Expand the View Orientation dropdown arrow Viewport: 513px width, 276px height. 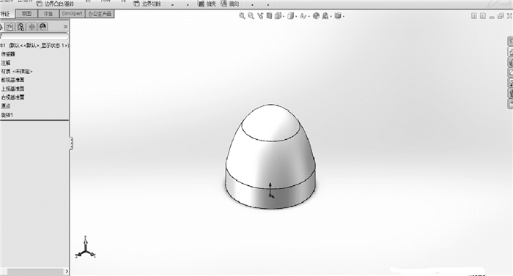pos(284,16)
